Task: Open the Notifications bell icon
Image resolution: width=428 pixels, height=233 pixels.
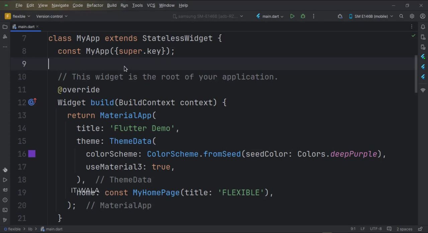Action: point(423,27)
